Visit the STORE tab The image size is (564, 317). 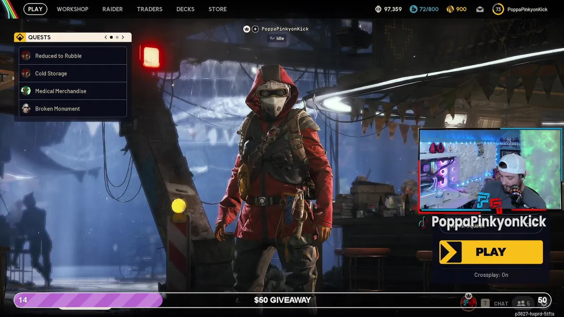(x=217, y=9)
